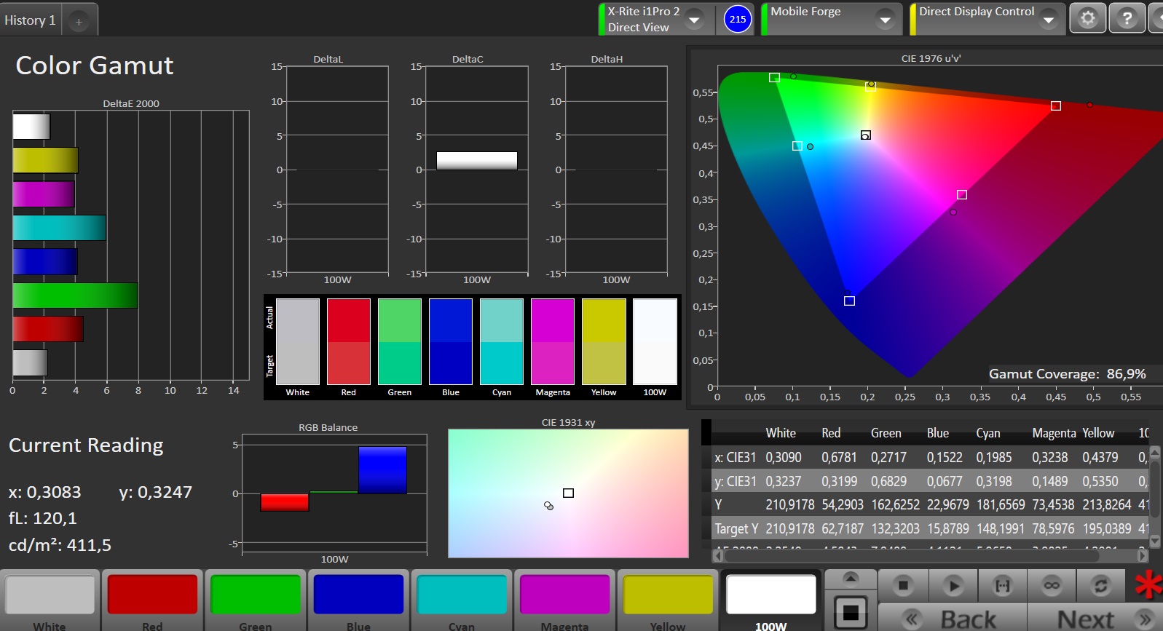This screenshot has height=631, width=1163.
Task: Click the Actual/Target Red comparison swatch
Action: pyautogui.click(x=349, y=341)
